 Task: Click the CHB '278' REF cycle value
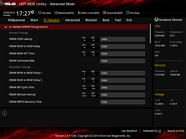tap(94, 89)
